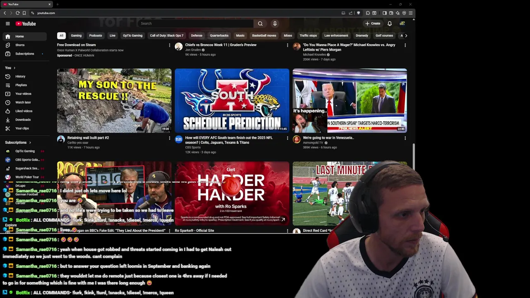The image size is (530, 298).
Task: Open the YouTube hamburger guide menu
Action: coord(7,24)
